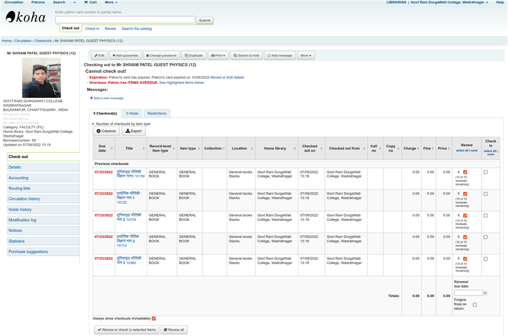This screenshot has width=508, height=336.
Task: Open the Print dropdown
Action: coord(218,56)
